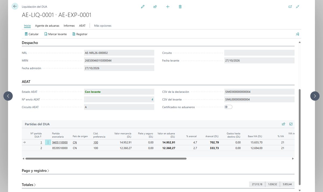This screenshot has height=192, width=323.
Task: Click Valor en aduana 14.952,91 cell
Action: click(169, 143)
